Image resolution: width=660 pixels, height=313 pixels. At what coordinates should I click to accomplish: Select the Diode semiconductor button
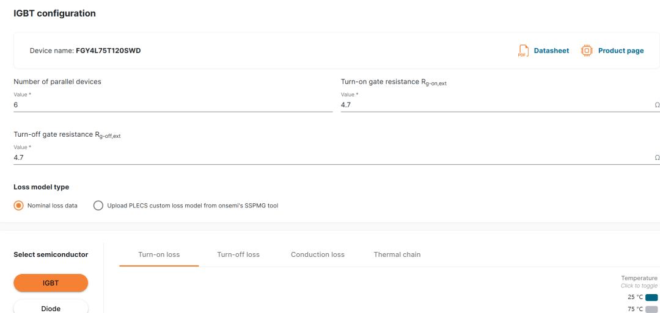pos(51,308)
